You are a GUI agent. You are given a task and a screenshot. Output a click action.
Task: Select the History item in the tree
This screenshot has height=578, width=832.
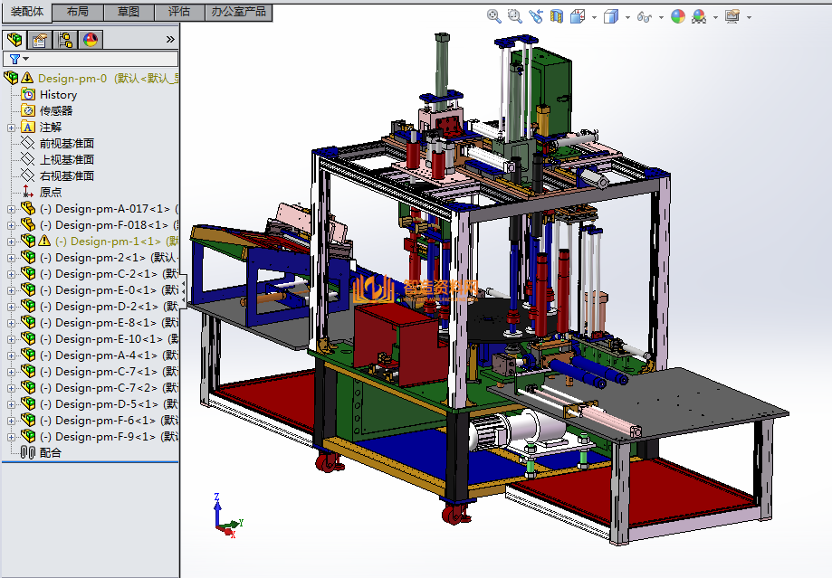click(x=58, y=95)
